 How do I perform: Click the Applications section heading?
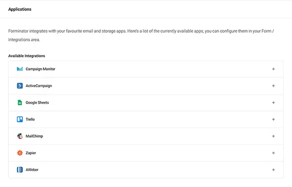point(20,9)
